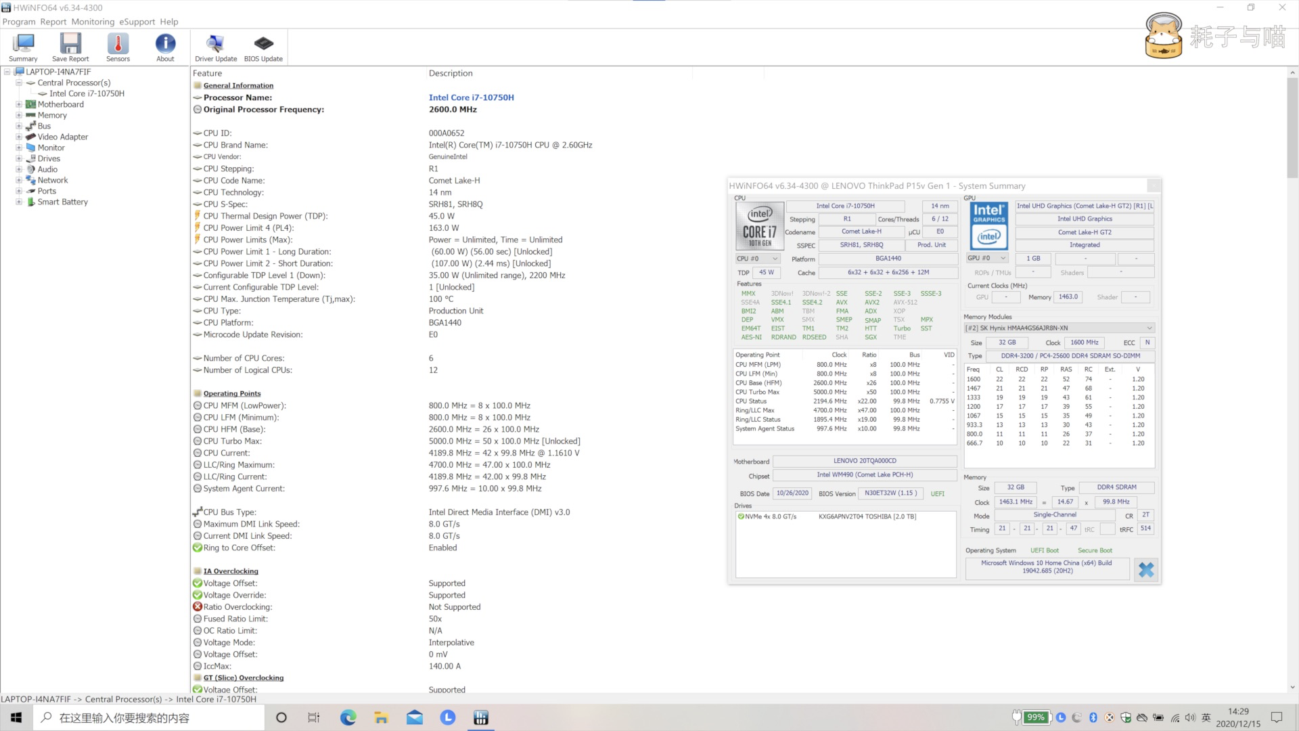Open the GPU #0 dropdown
This screenshot has width=1299, height=731.
pyautogui.click(x=987, y=259)
